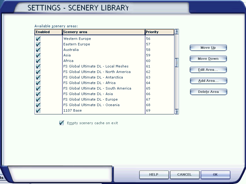Click Delete Area button
Image resolution: width=246 pixels, height=184 pixels.
tap(208, 92)
